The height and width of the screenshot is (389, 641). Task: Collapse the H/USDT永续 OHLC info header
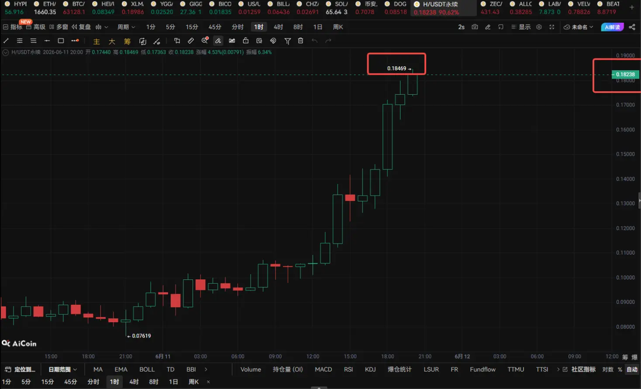(6, 52)
